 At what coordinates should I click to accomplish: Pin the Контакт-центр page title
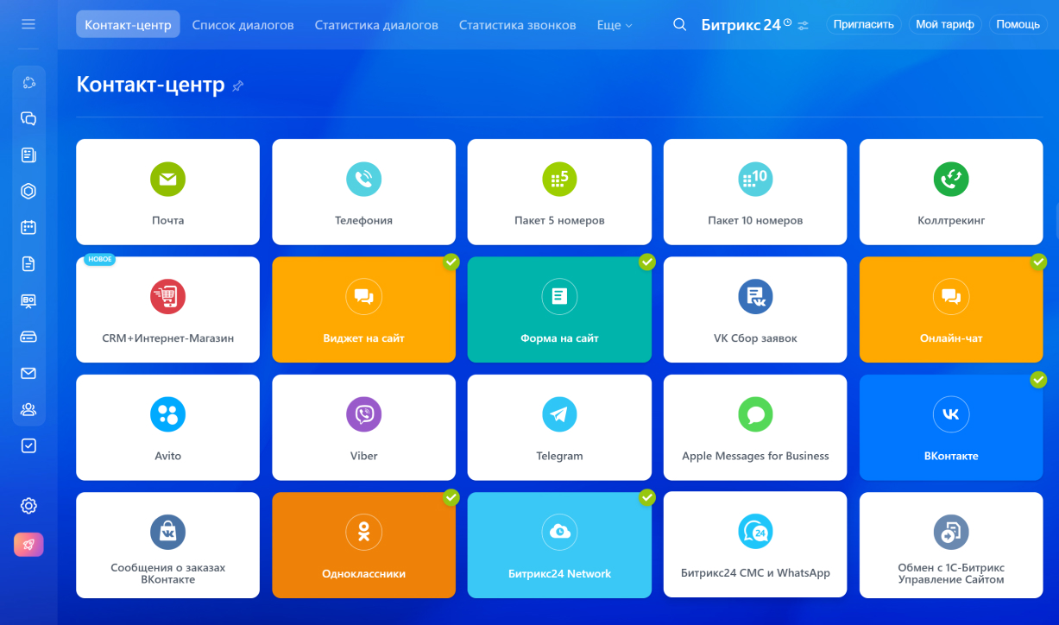238,85
